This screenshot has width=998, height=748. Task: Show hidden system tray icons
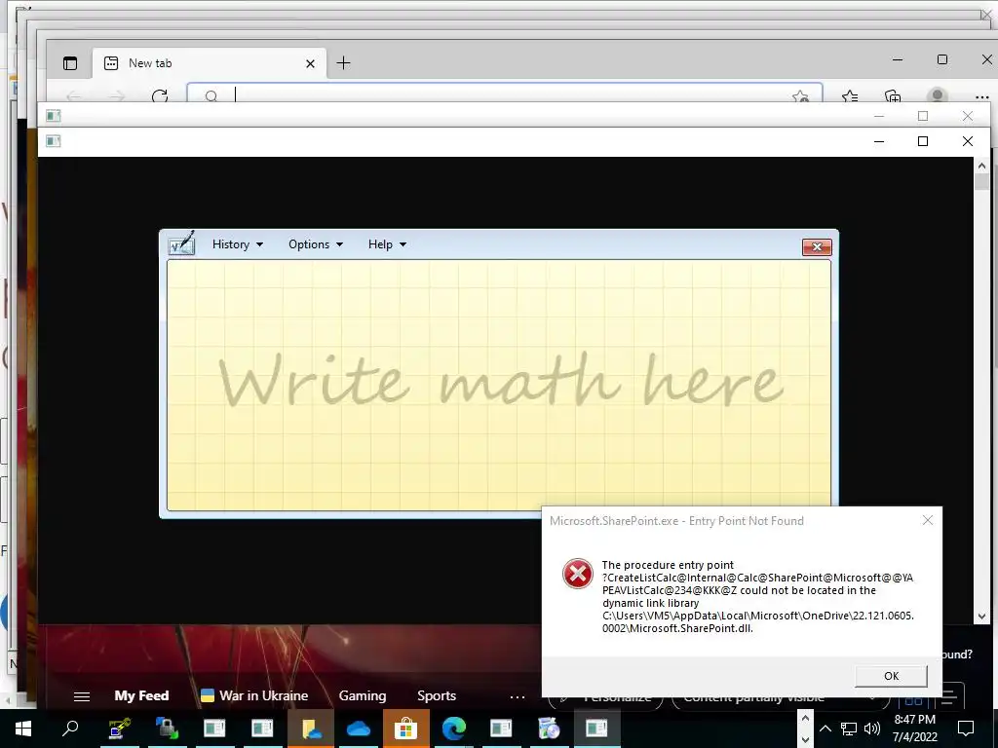pyautogui.click(x=825, y=729)
